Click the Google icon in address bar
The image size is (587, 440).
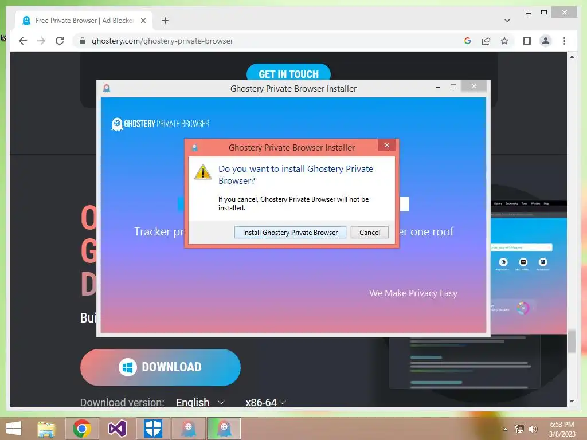[x=468, y=41]
